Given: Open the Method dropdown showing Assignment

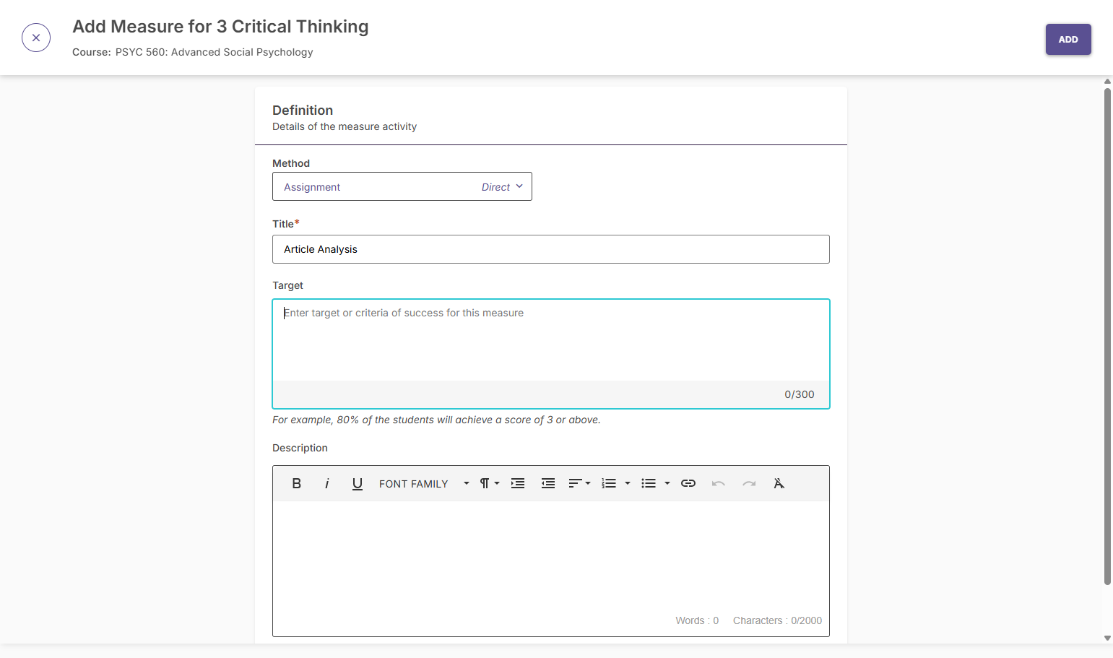Looking at the screenshot, I should point(402,186).
